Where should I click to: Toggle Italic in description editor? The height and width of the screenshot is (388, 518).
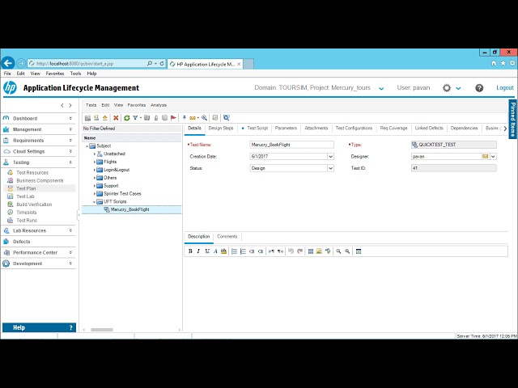[198, 251]
